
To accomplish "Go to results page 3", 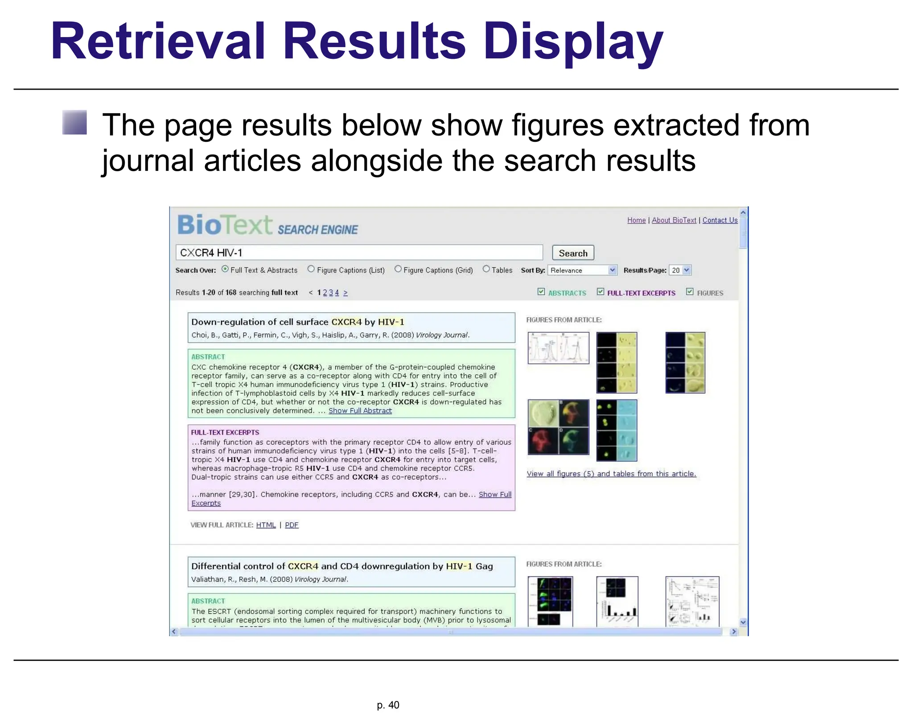I will [331, 293].
